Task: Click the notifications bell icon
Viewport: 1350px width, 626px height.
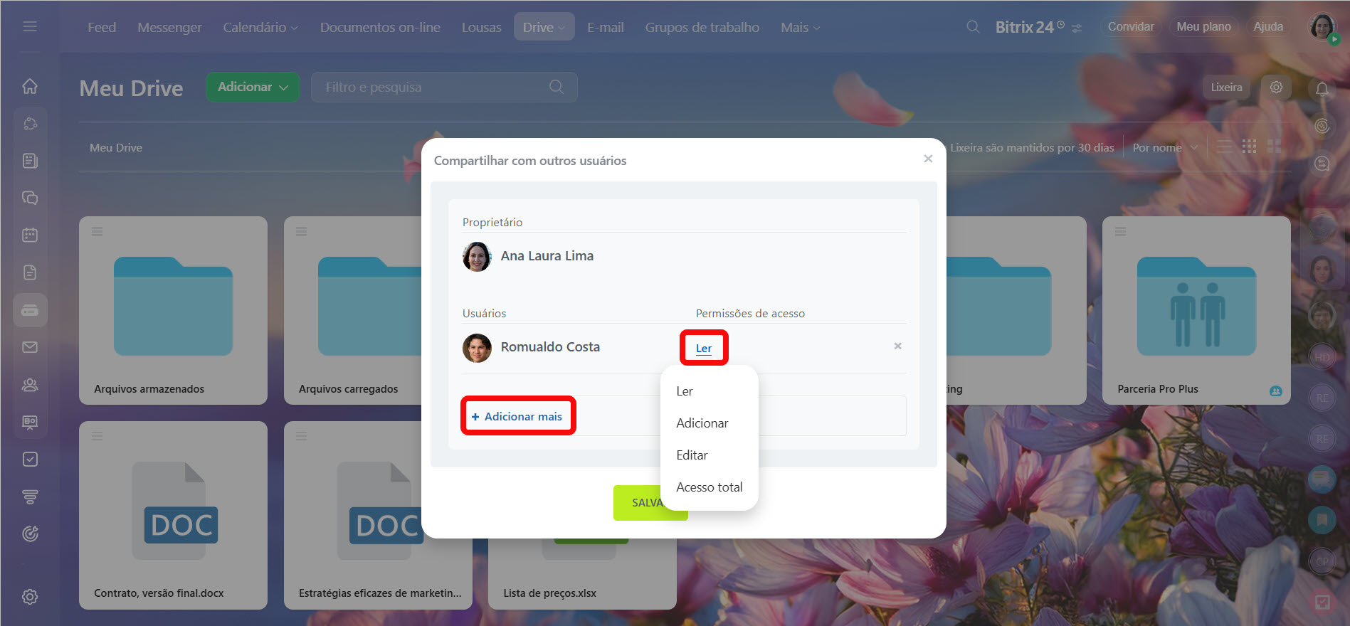Action: tap(1322, 89)
